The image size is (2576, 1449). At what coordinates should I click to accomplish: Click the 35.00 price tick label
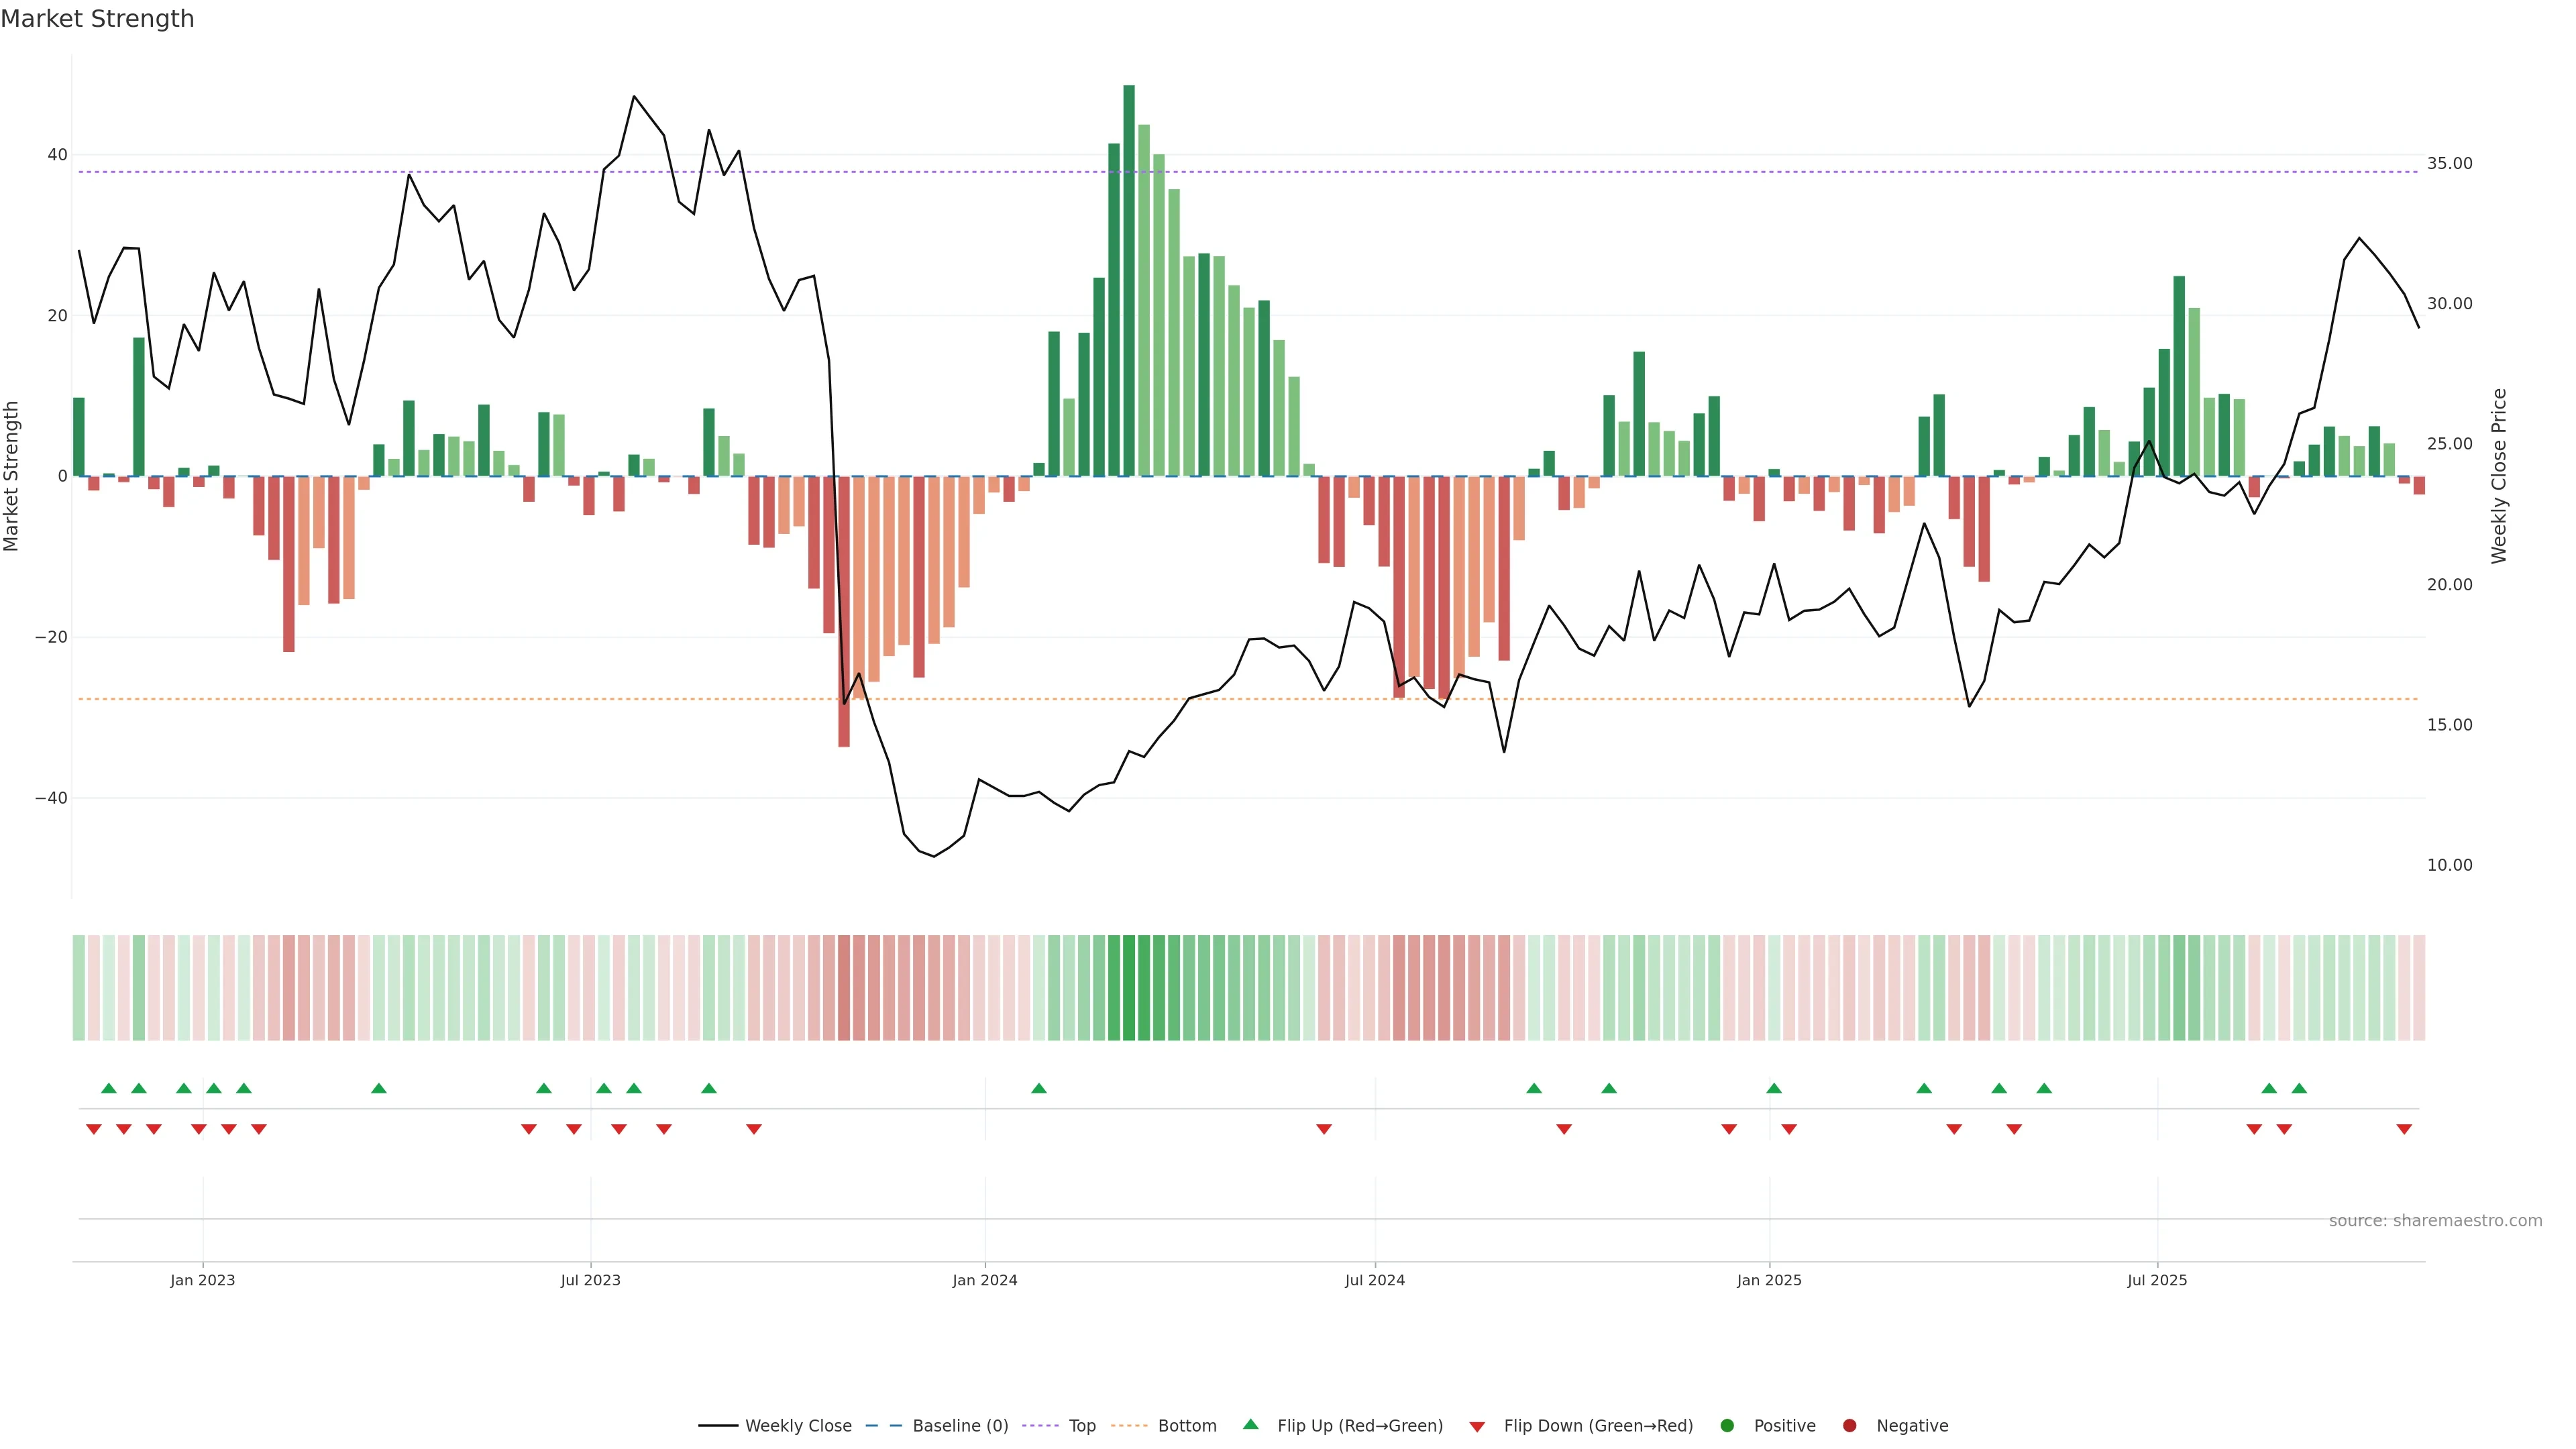point(2449,163)
